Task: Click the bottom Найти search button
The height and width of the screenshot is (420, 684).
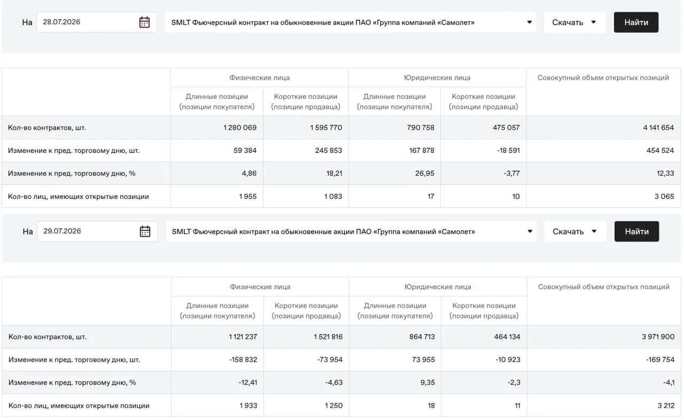Action: coord(636,231)
